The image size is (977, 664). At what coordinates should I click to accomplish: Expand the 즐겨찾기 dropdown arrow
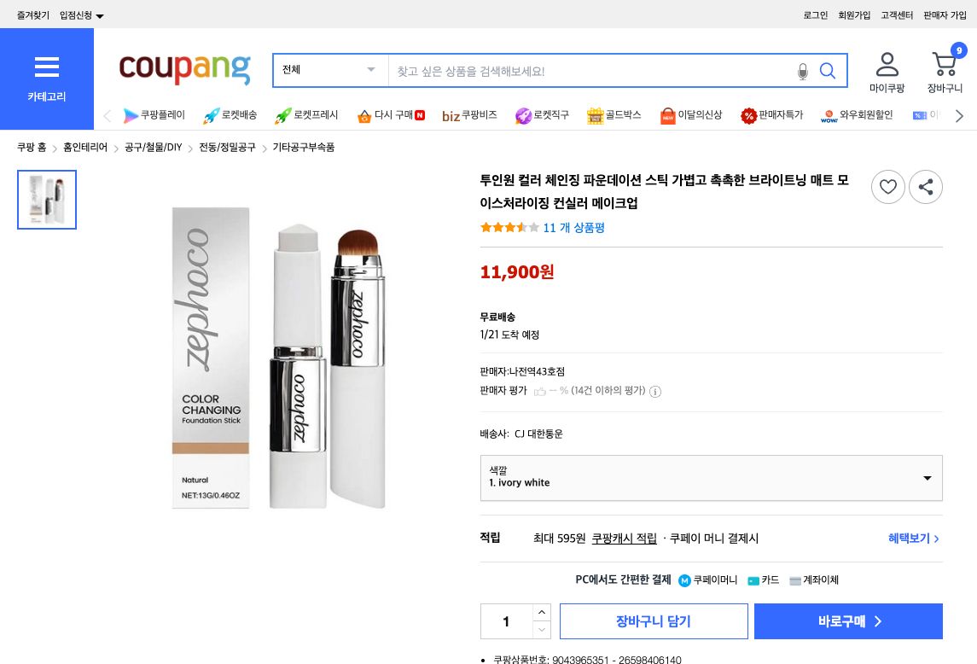tap(99, 15)
